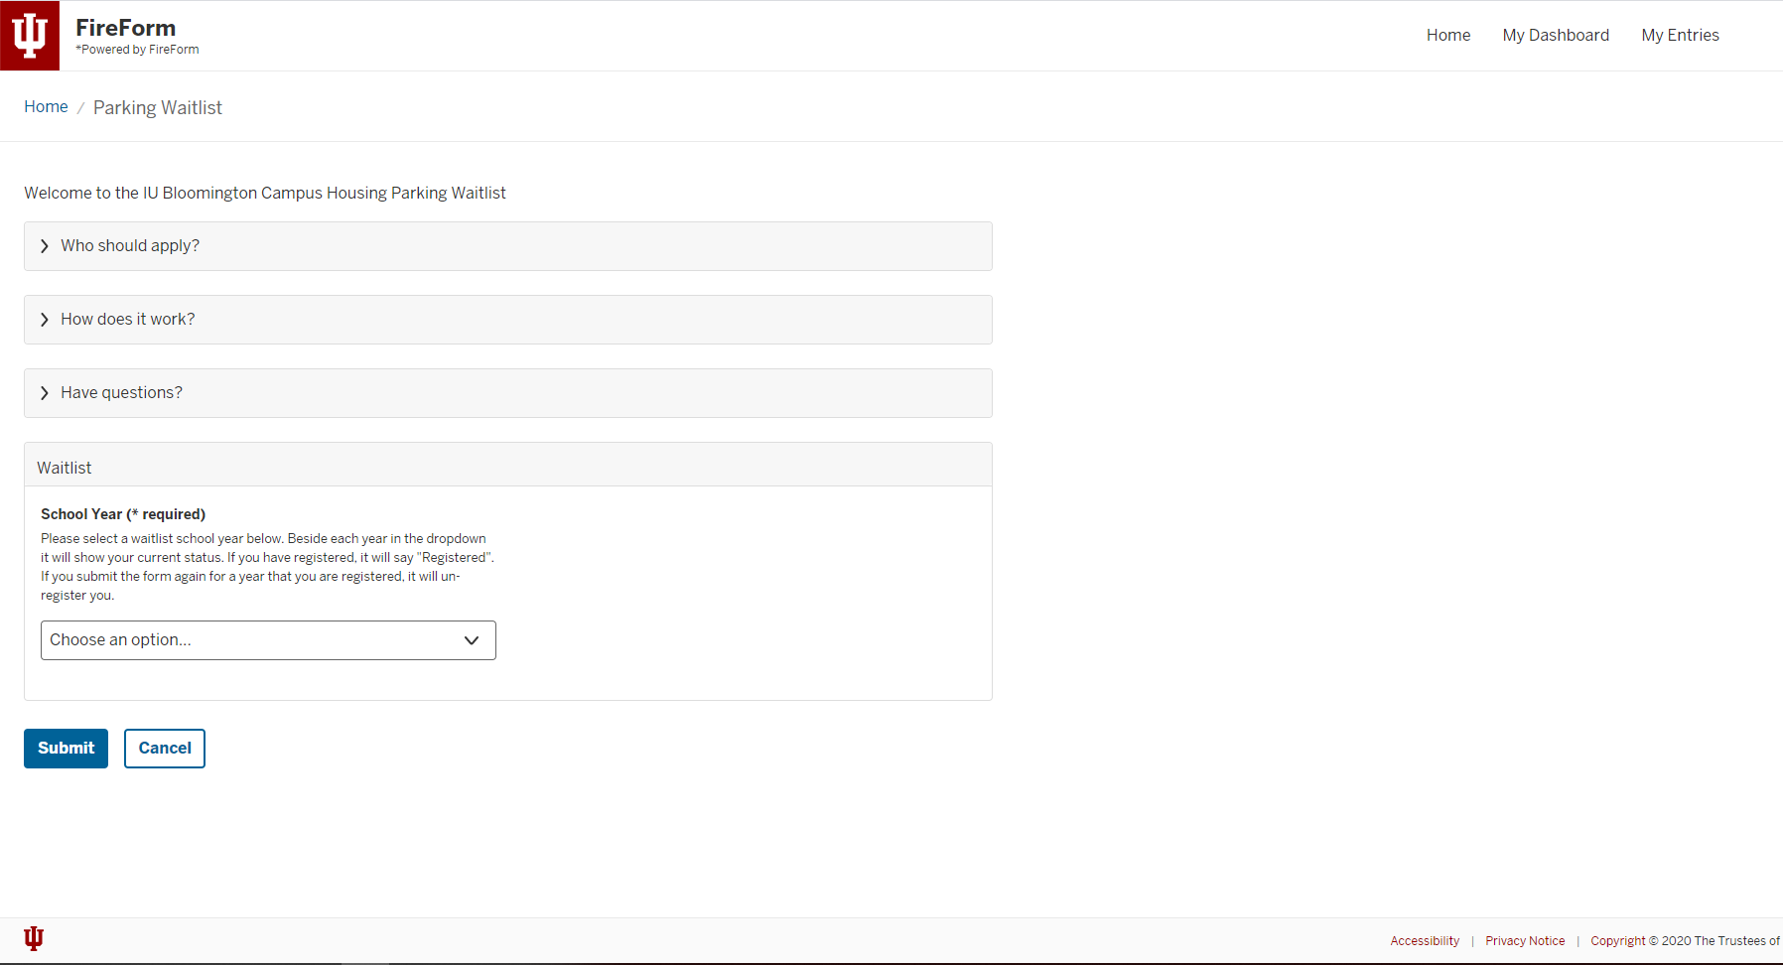Click the FireForm site title
The image size is (1783, 965).
click(125, 28)
